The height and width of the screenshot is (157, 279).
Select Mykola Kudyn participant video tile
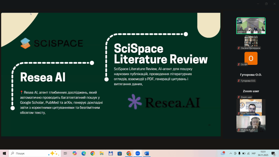[x=251, y=124]
